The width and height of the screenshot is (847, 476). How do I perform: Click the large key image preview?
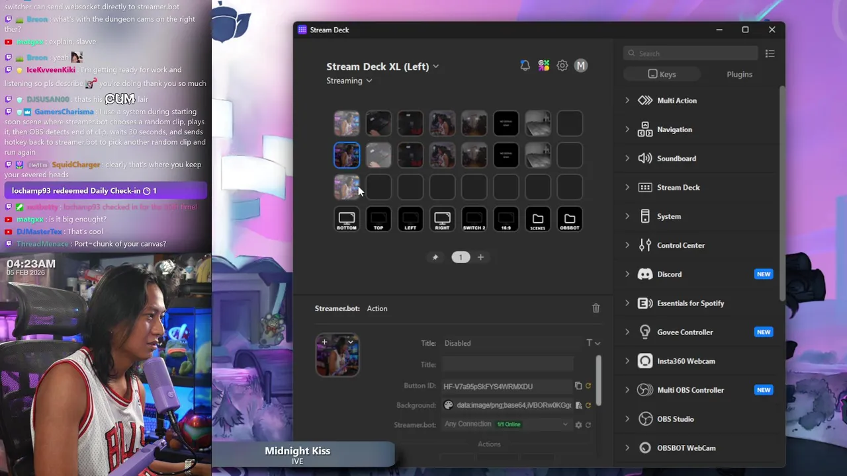click(337, 355)
